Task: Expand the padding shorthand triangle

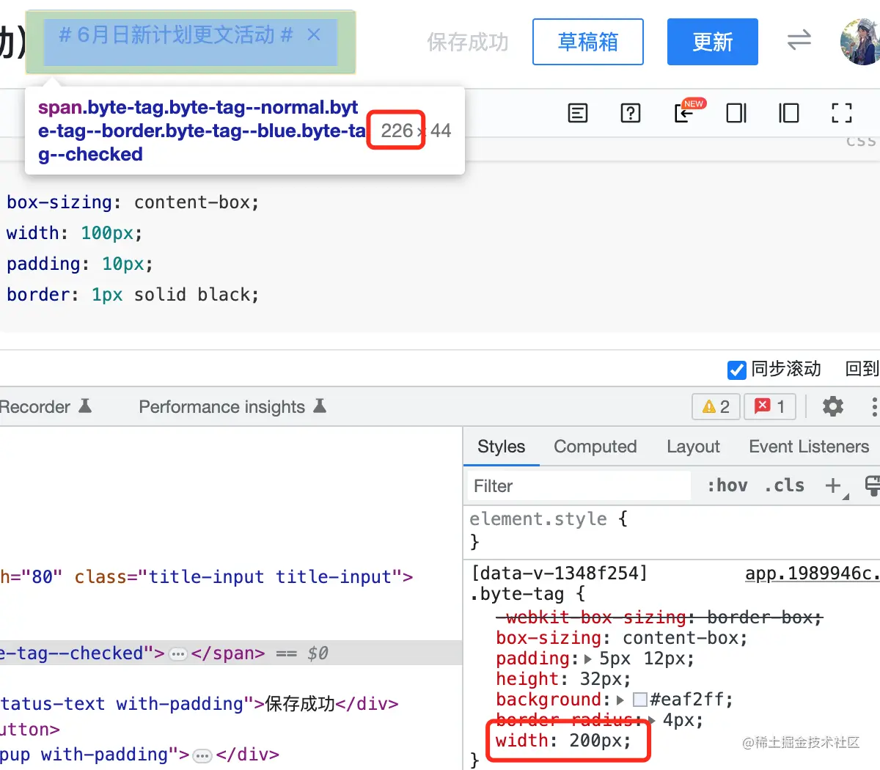Action: click(x=588, y=659)
